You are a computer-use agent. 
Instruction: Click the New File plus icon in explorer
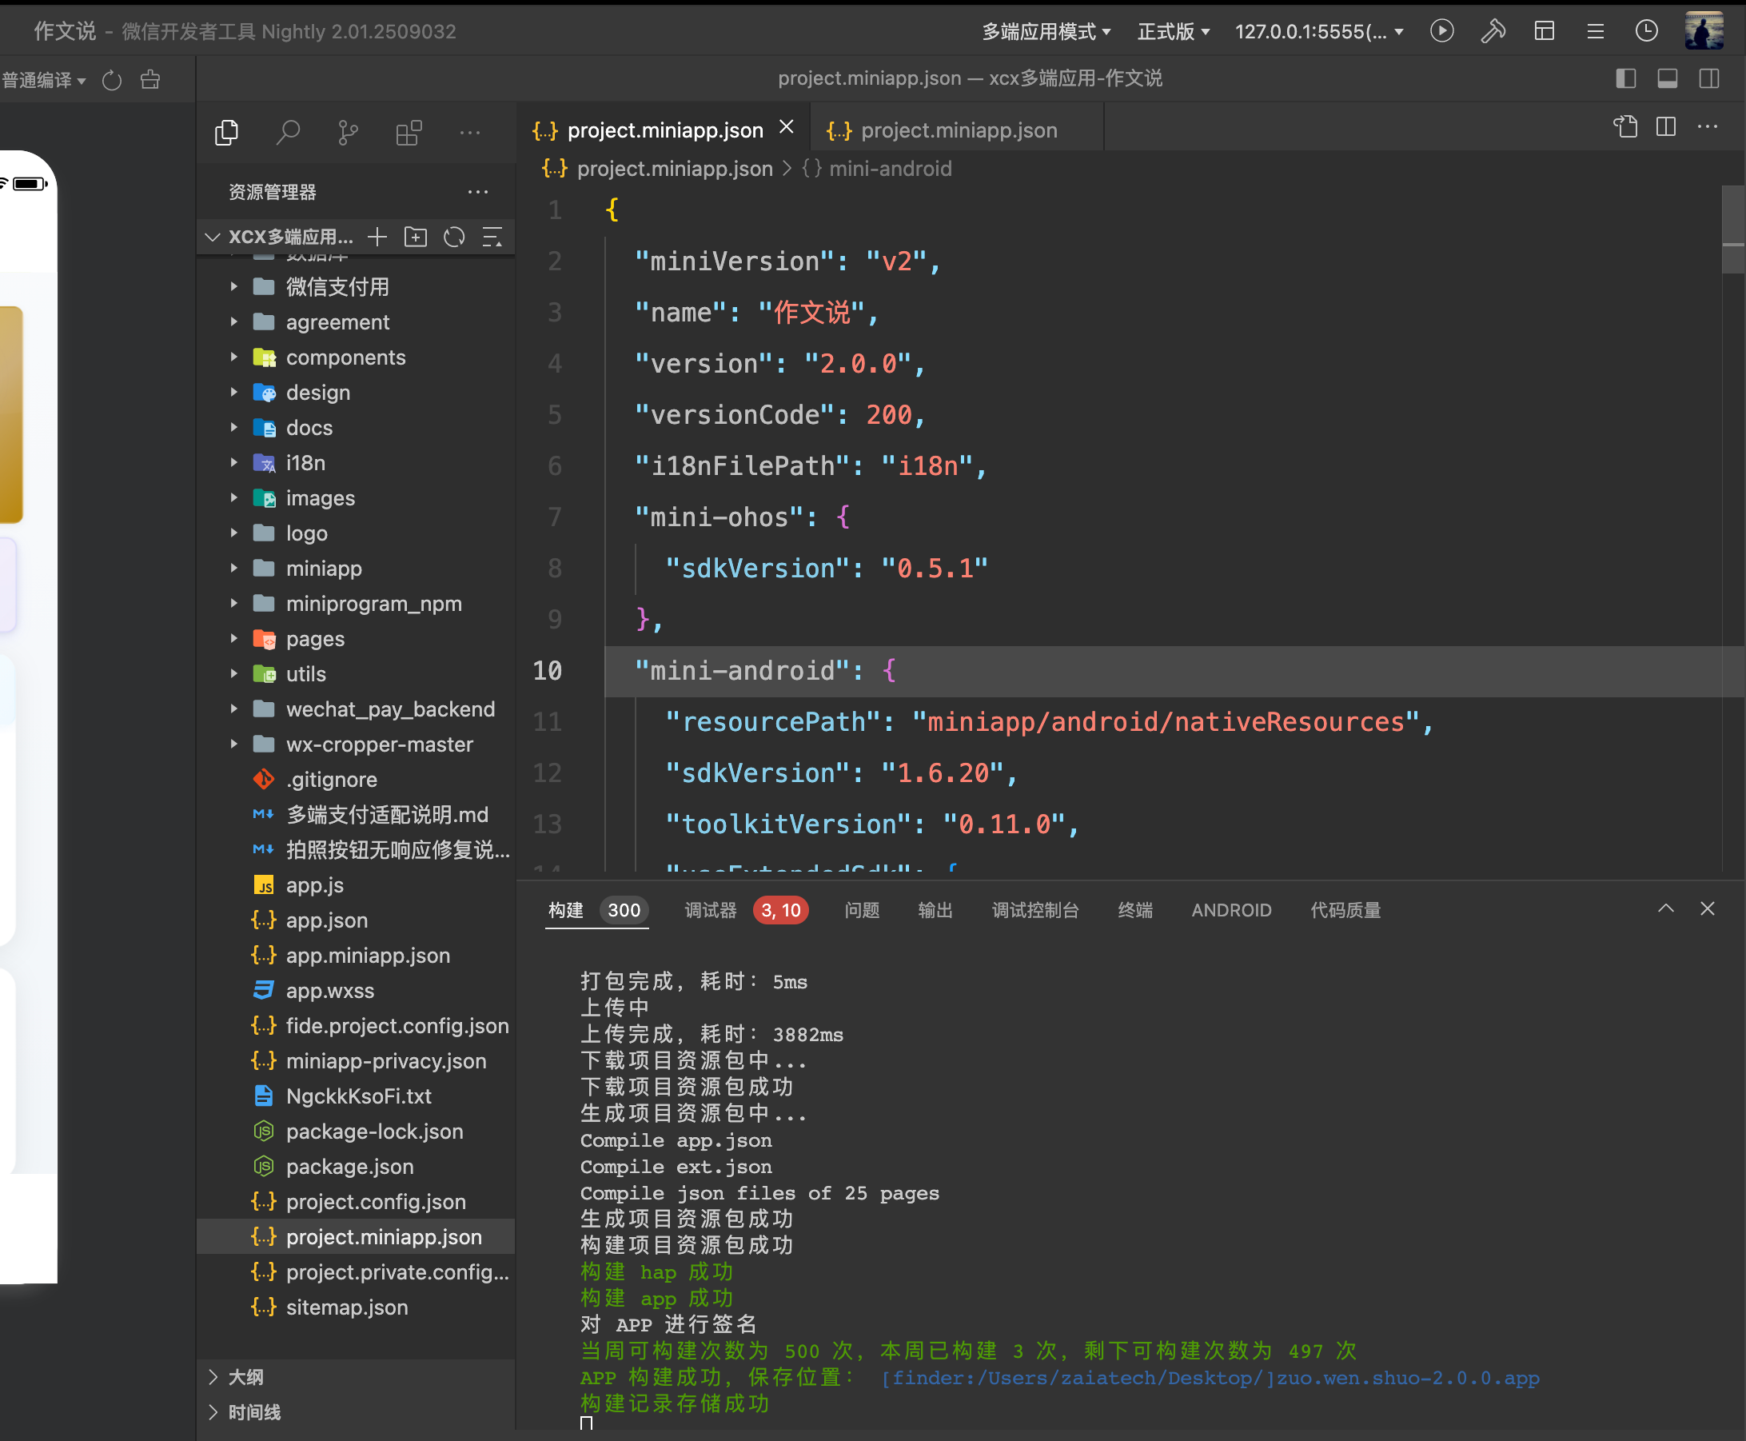tap(377, 238)
